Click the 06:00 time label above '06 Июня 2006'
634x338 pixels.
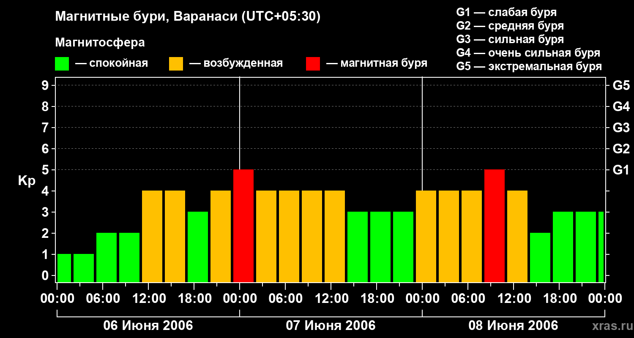point(103,299)
